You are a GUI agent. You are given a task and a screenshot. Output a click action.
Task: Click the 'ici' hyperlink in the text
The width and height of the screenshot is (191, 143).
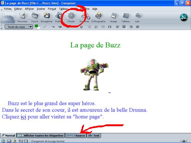click(x=23, y=117)
